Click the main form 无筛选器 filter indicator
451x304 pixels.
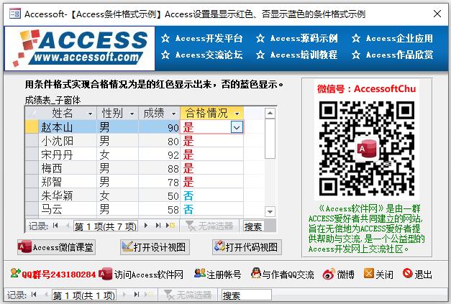(188, 295)
